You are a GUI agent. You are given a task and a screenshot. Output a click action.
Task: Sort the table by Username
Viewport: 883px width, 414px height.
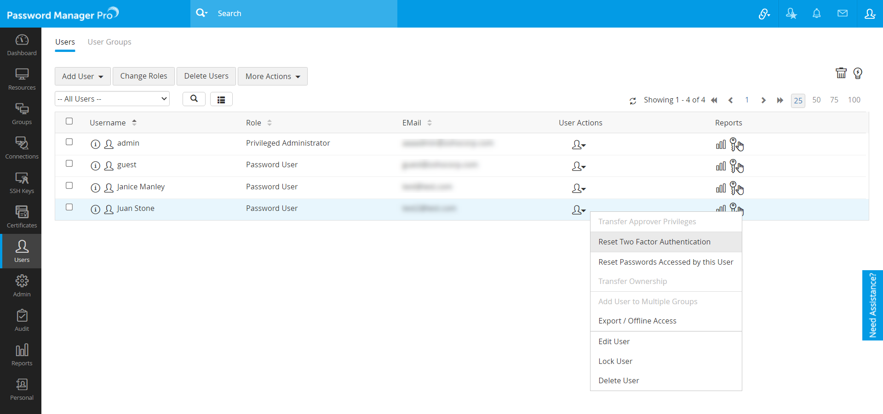point(134,123)
